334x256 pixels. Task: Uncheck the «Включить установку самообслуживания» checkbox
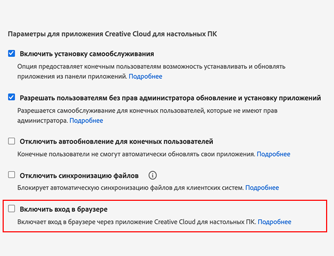click(x=12, y=54)
